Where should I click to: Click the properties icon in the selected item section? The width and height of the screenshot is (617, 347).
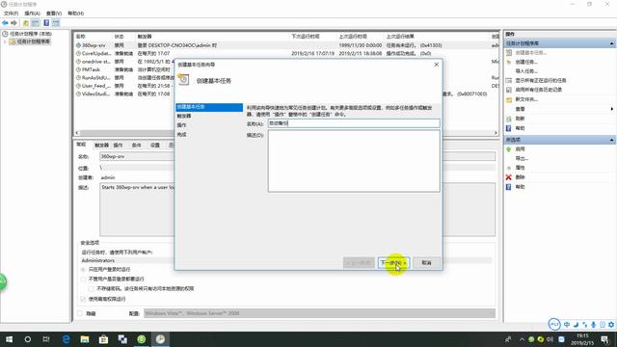tap(508, 168)
